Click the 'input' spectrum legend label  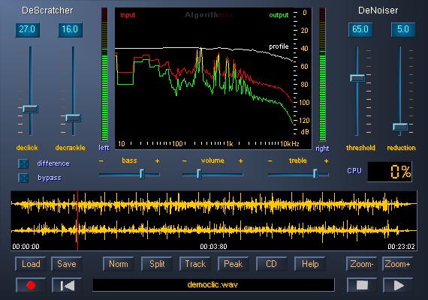click(128, 15)
